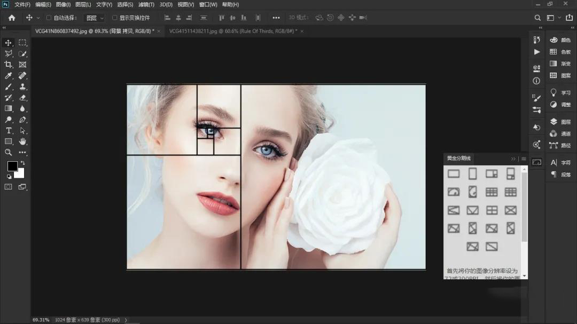Open the 文件(F) menu
Image resolution: width=577 pixels, height=324 pixels.
(22, 4)
